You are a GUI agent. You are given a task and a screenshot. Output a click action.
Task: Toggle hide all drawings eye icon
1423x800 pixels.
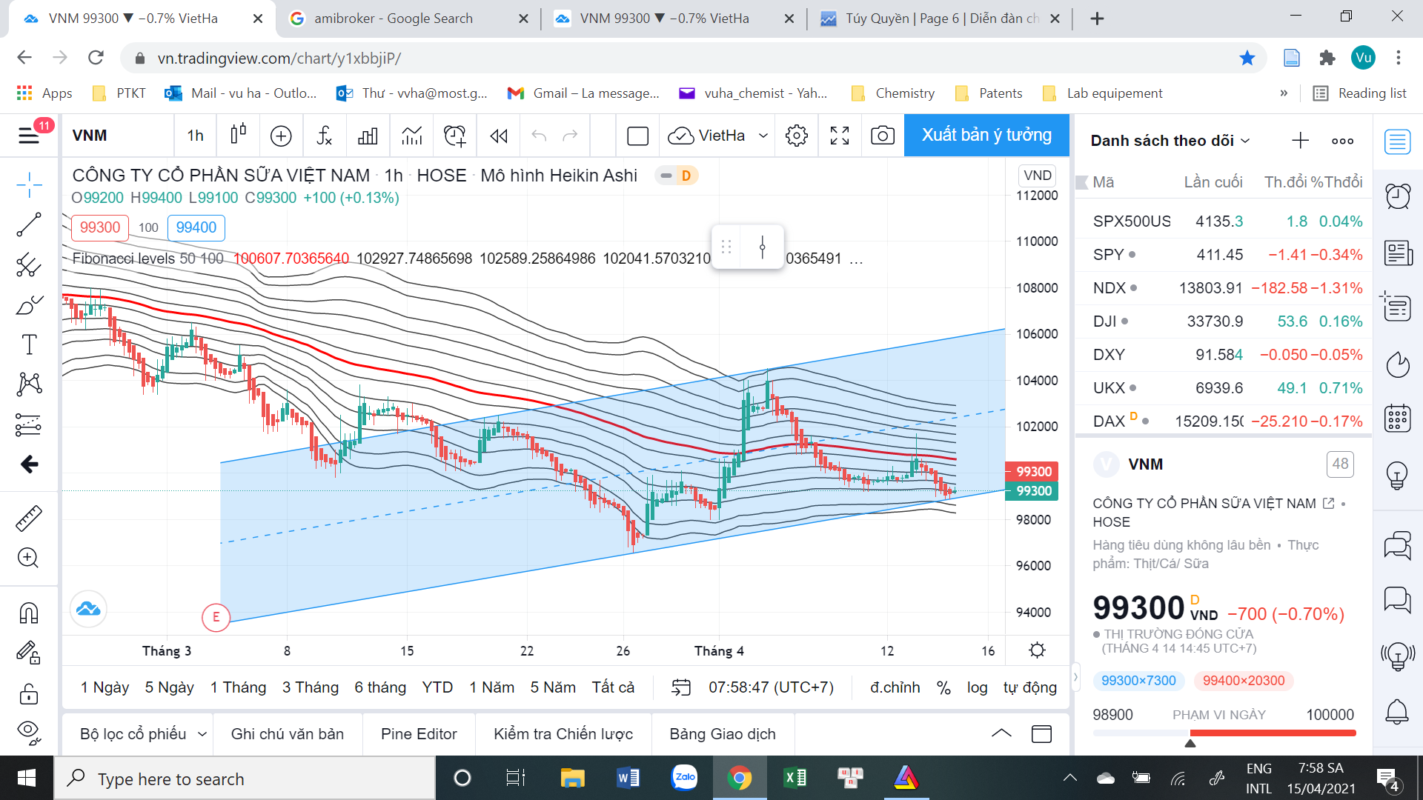(29, 731)
